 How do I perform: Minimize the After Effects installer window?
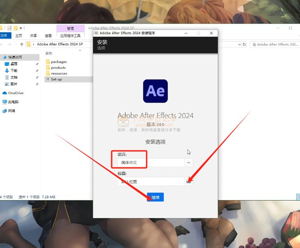(x=186, y=33)
